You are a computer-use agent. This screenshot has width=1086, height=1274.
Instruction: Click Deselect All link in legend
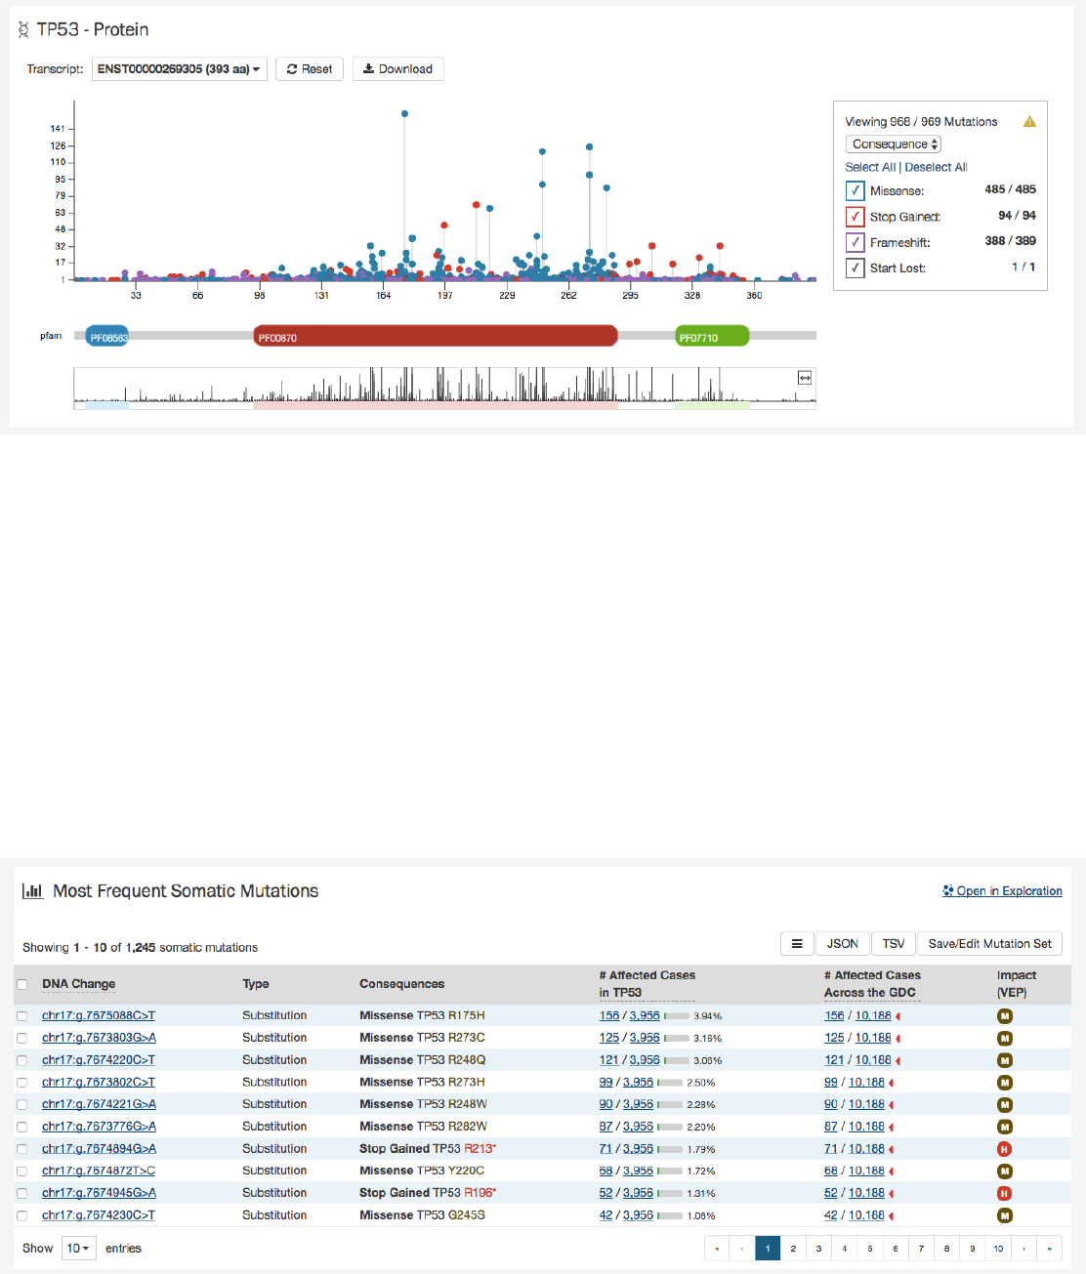[x=936, y=168]
